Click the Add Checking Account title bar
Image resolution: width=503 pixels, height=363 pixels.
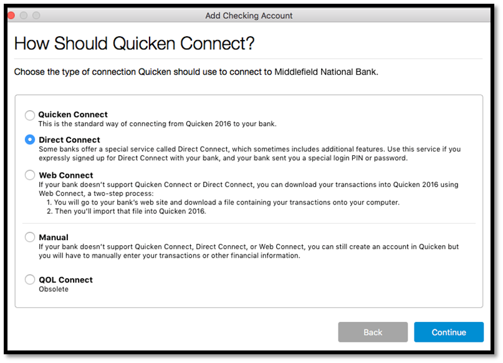coord(249,16)
